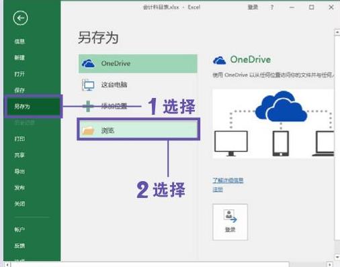Choose 共享 in the sidebar
Viewport: 340px width, 267px height.
[19, 155]
